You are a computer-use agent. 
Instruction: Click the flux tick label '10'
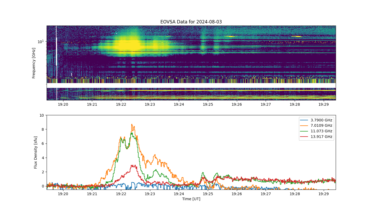42,115
